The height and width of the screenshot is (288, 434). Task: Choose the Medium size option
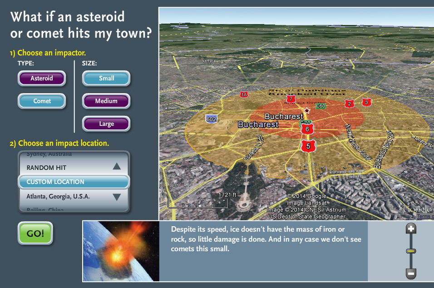(106, 101)
